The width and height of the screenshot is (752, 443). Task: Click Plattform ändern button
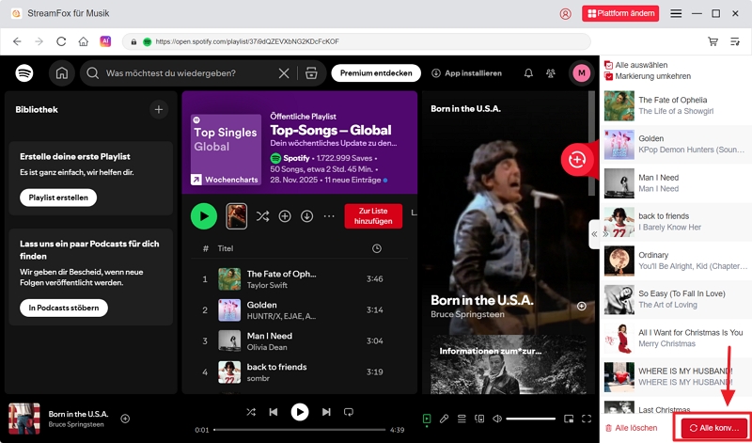click(620, 13)
